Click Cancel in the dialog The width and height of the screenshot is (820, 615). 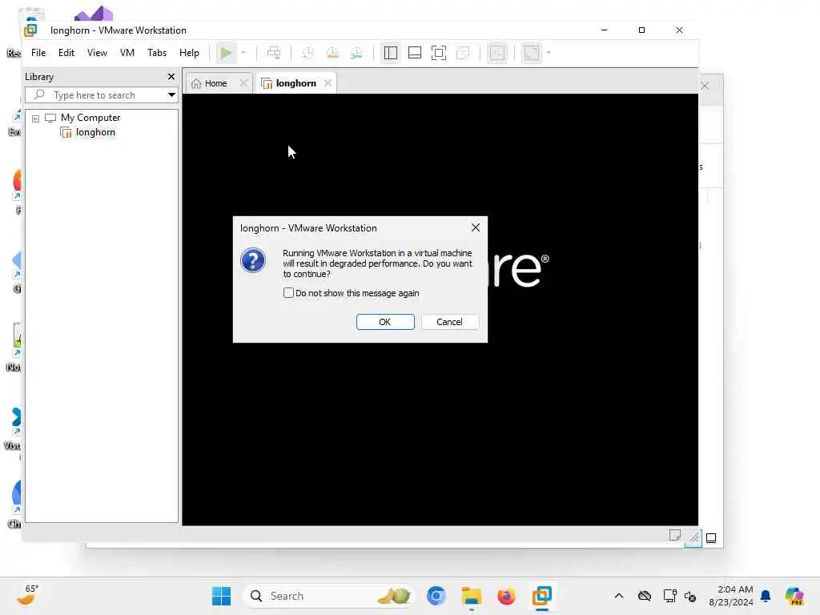[x=449, y=322]
